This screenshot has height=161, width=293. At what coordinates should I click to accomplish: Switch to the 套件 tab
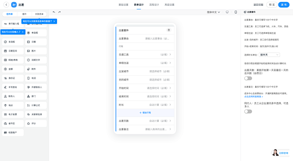[24, 14]
